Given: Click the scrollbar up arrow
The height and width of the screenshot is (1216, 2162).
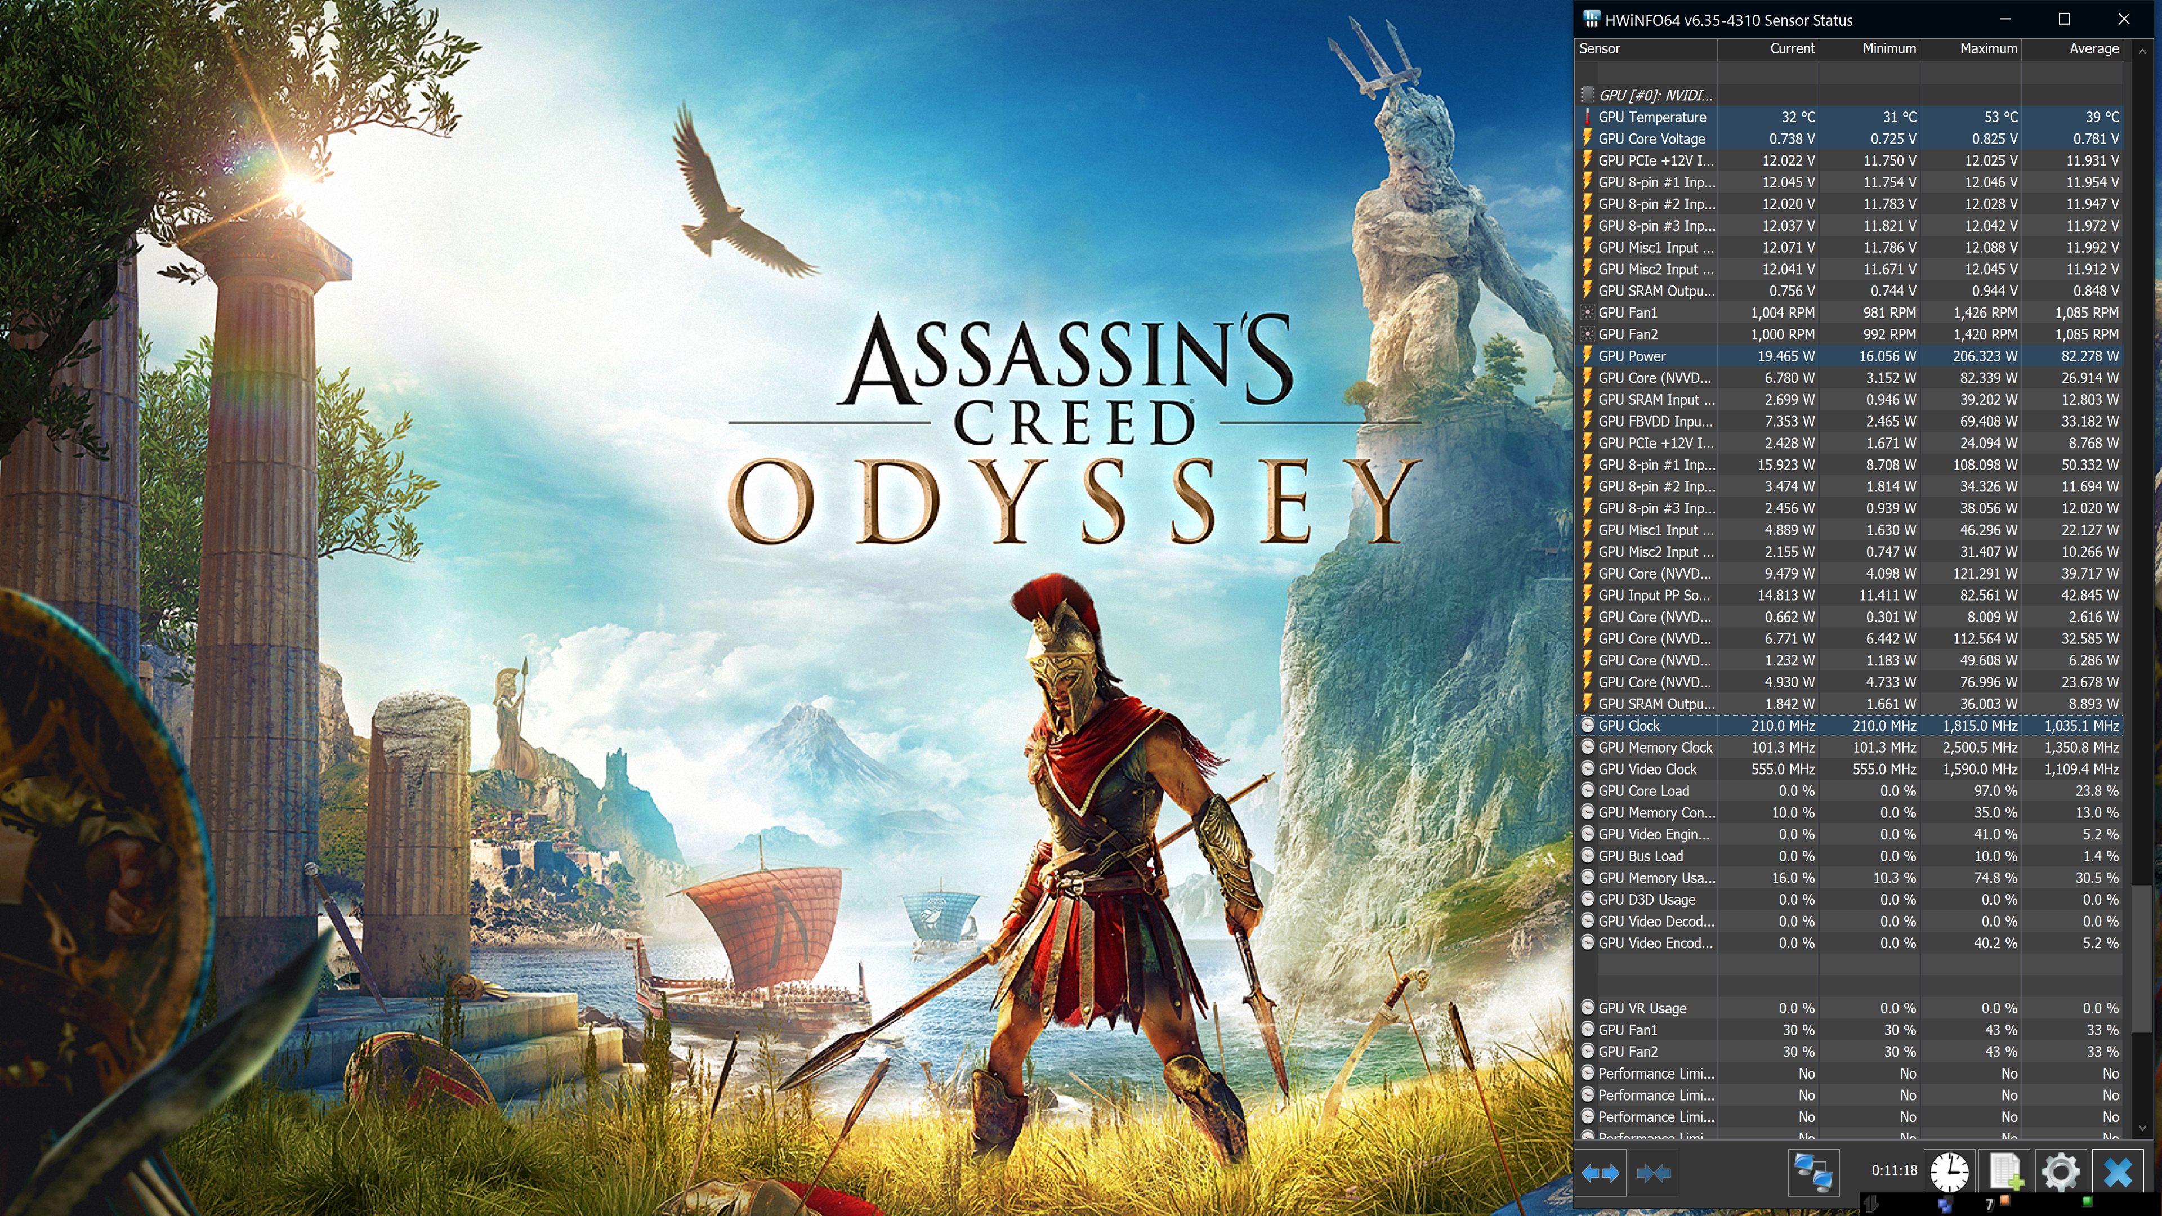Looking at the screenshot, I should coord(2143,50).
